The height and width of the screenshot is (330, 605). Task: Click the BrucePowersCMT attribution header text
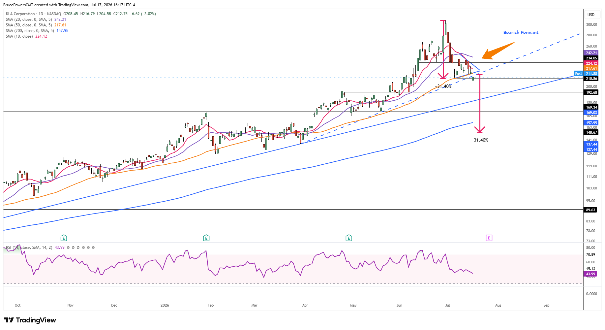(69, 5)
